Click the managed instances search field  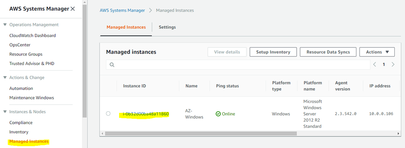pos(238,65)
